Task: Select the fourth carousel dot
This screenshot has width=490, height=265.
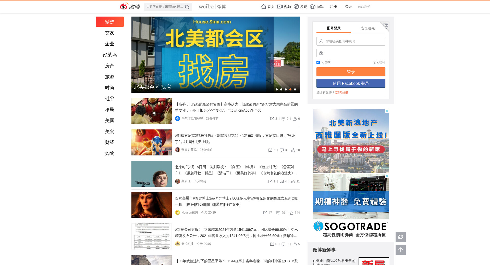Action: click(290, 89)
